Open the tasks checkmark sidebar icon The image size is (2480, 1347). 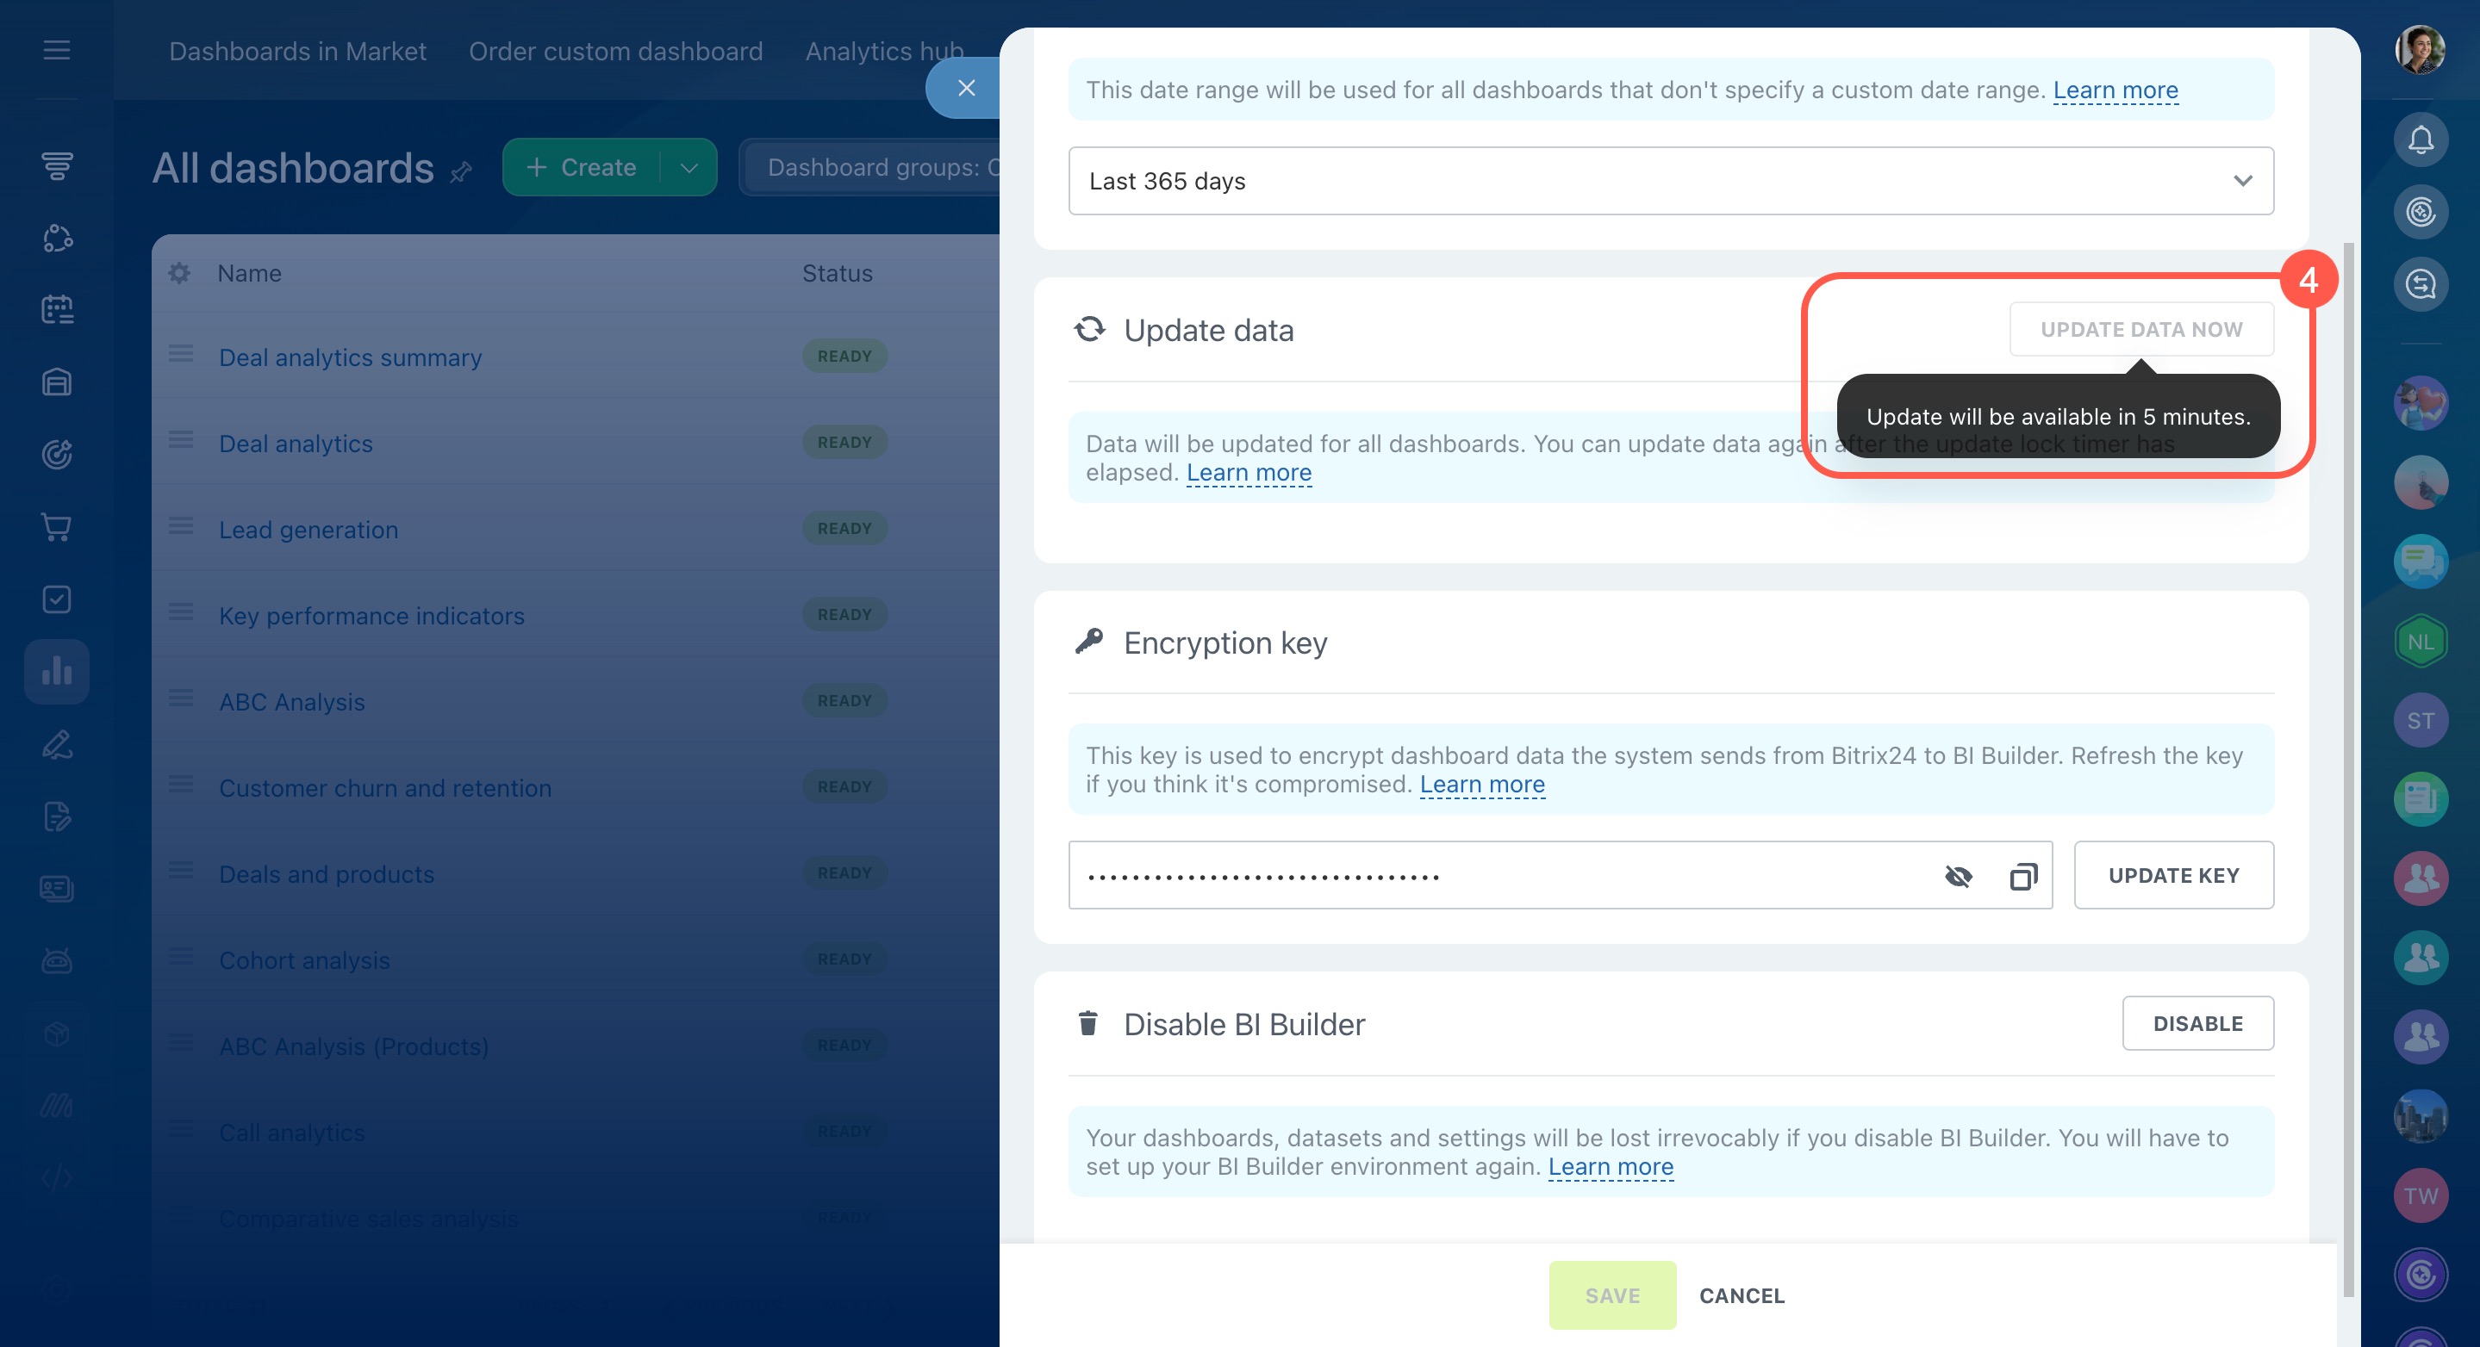[x=57, y=599]
